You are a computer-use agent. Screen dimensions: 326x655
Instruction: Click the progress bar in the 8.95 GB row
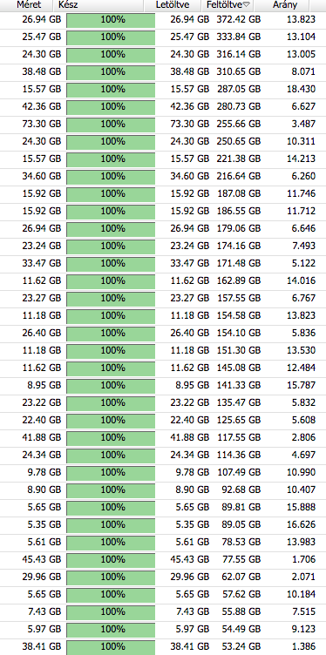111,385
